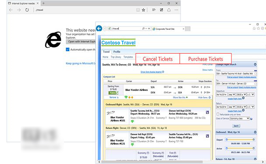Screen dimensions: 266x164
Task: Click the IE horizontal scrollbar
Action: click(152, 162)
